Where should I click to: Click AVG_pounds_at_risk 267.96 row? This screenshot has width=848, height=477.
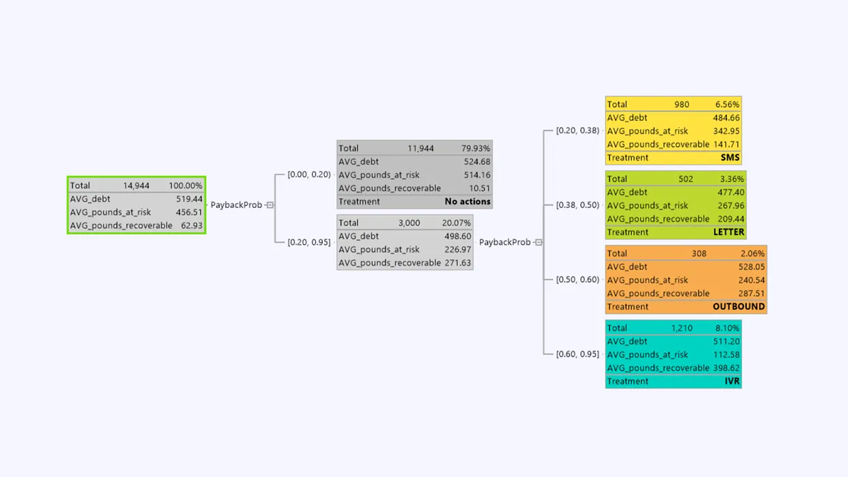676,206
